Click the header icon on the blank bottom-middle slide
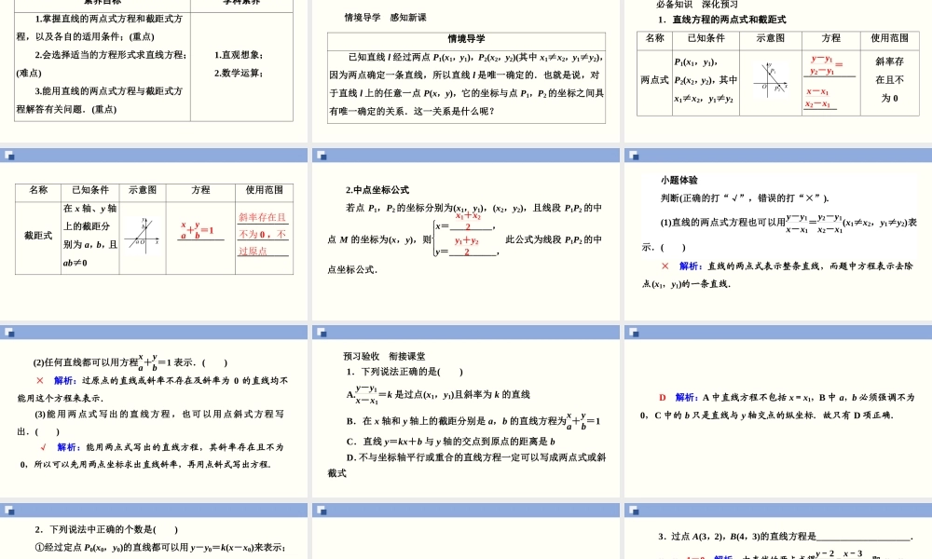 (x=322, y=511)
